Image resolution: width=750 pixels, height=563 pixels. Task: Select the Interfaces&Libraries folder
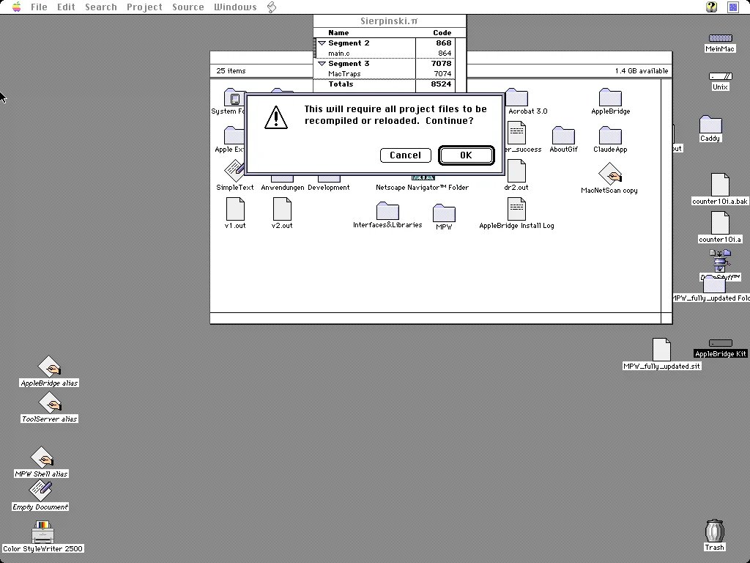click(387, 210)
